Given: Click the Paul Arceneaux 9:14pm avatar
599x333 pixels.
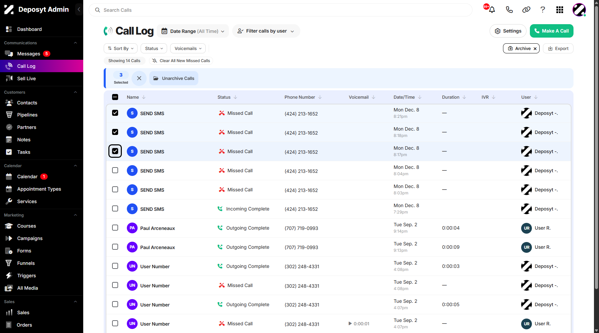Looking at the screenshot, I should tap(132, 228).
